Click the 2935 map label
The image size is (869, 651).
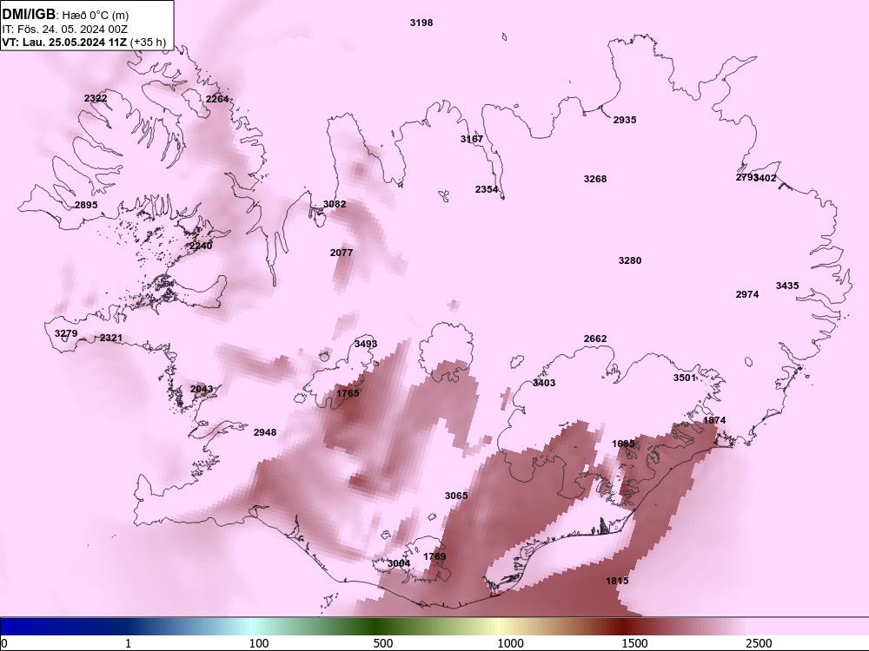click(x=625, y=120)
